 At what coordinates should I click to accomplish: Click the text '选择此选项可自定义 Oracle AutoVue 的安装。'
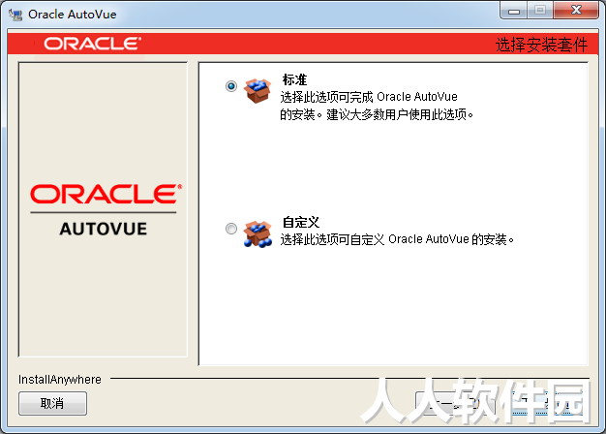point(397,239)
